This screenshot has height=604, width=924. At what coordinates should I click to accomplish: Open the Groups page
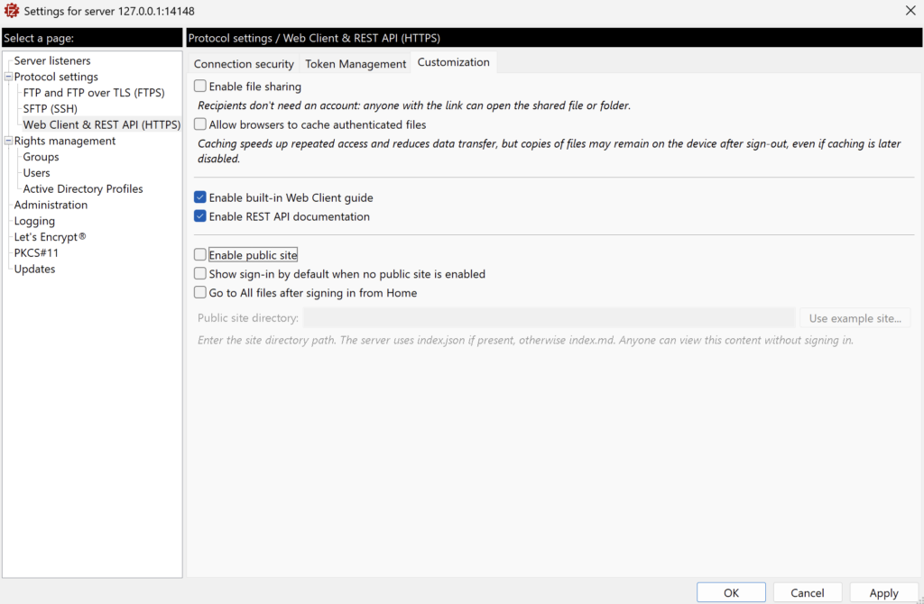pyautogui.click(x=41, y=157)
